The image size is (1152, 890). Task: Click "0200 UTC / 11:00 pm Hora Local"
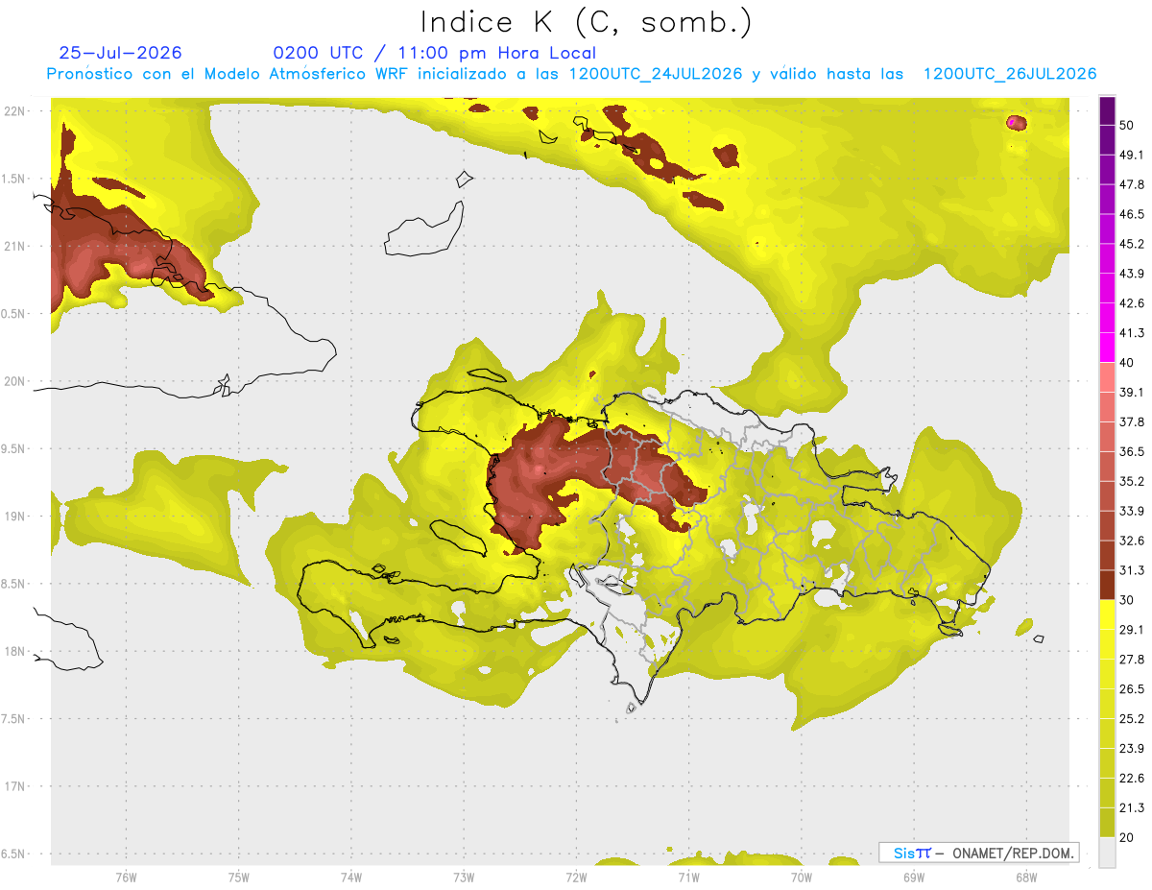click(x=434, y=53)
